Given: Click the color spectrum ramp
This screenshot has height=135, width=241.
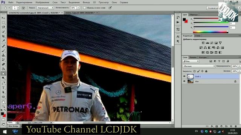Looking at the screenshot, I should (210, 32).
